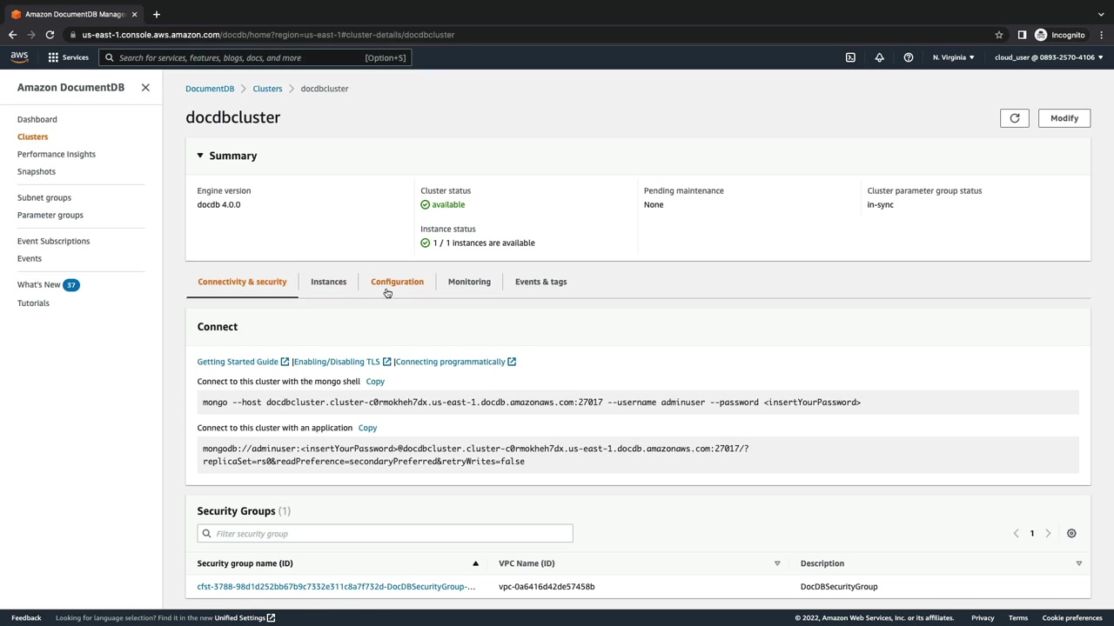Open the Getting Started Guide link
1114x626 pixels.
pyautogui.click(x=243, y=362)
